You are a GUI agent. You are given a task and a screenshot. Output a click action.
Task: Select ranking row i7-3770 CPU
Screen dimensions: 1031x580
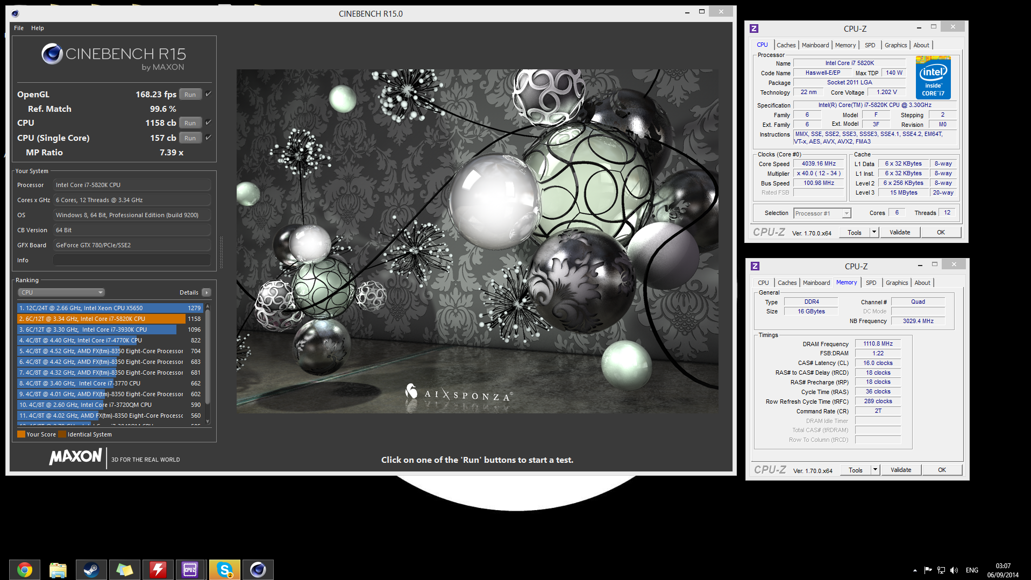point(110,383)
